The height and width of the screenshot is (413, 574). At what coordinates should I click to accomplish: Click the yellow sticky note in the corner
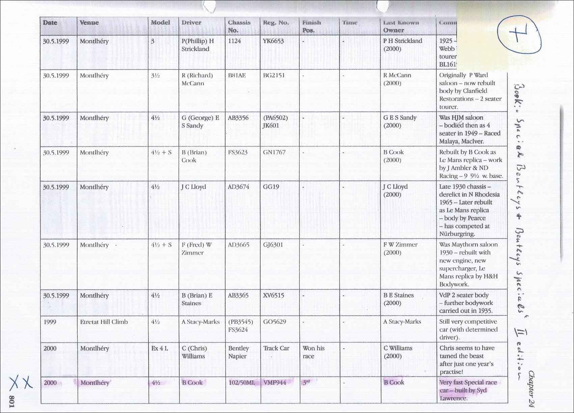click(479, 37)
